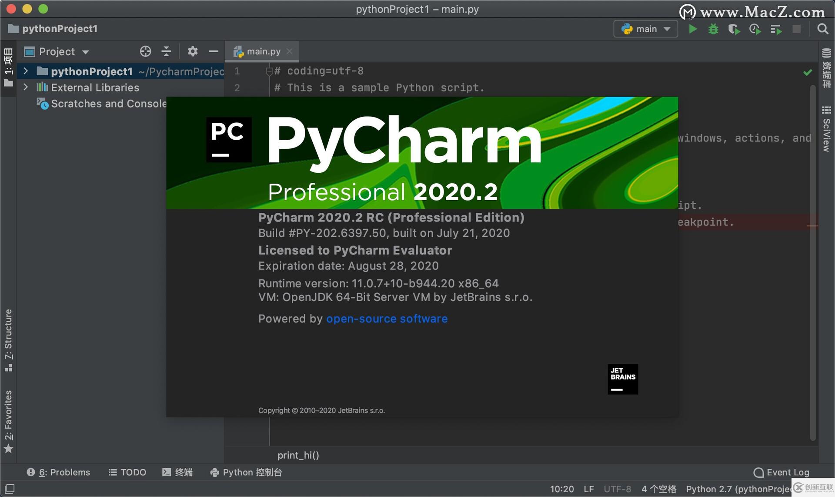Click the 4 个空格 indent setting
Screen dimensions: 835x497
coord(658,489)
